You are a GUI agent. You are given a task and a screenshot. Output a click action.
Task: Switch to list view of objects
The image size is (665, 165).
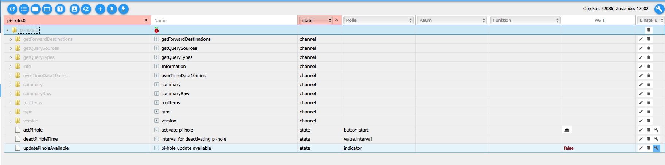pyautogui.click(x=24, y=9)
